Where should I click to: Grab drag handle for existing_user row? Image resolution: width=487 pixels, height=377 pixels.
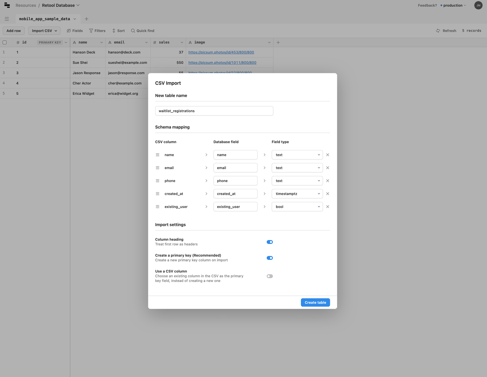point(158,207)
